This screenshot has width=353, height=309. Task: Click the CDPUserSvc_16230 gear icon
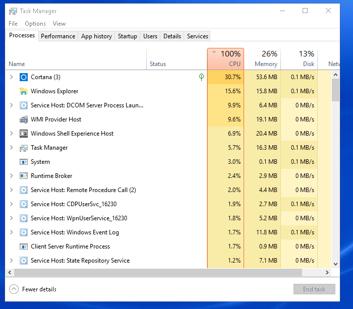point(24,204)
